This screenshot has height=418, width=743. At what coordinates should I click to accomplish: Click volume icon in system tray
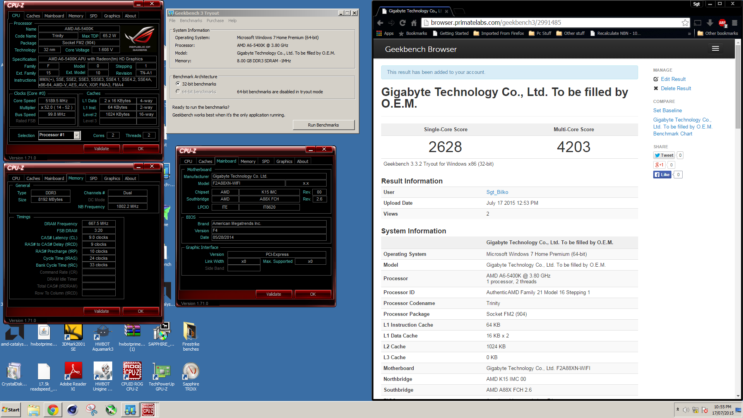click(686, 410)
